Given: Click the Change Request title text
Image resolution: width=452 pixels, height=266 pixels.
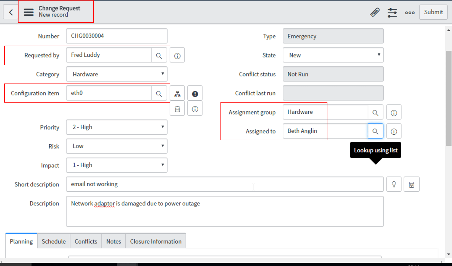Looking at the screenshot, I should pyautogui.click(x=59, y=8).
